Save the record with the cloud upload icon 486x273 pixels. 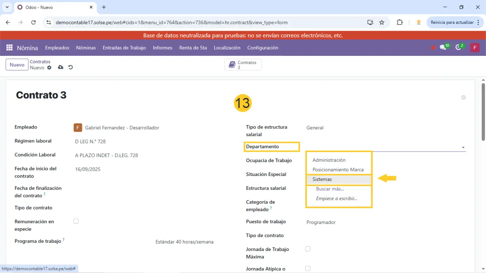tap(61, 67)
